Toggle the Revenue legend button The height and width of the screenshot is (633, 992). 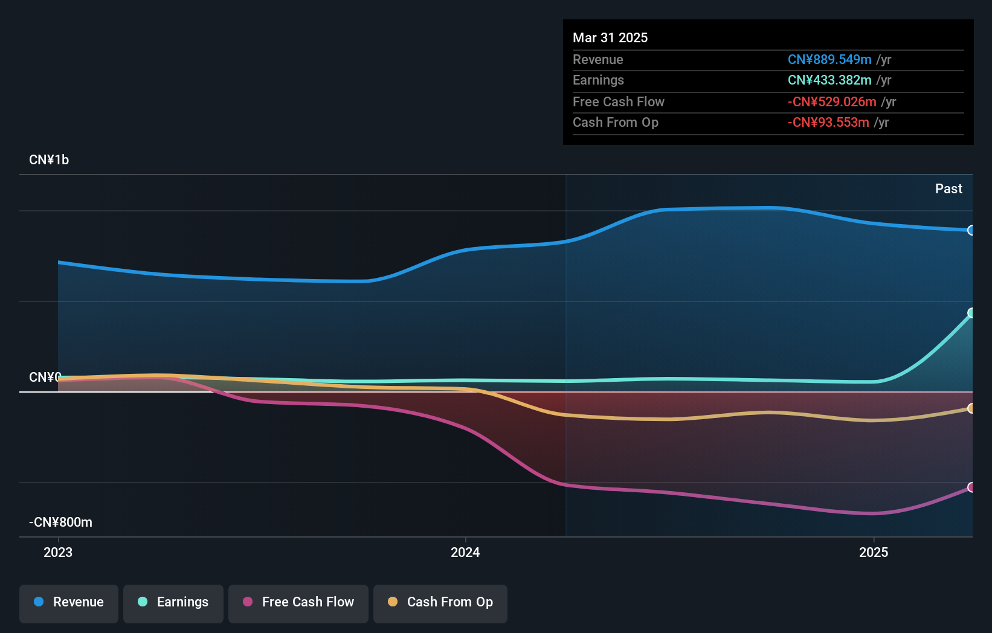click(x=69, y=603)
